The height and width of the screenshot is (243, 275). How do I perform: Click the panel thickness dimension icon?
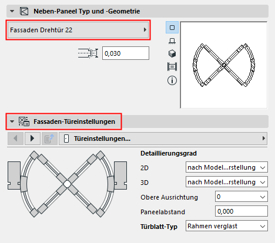88,53
